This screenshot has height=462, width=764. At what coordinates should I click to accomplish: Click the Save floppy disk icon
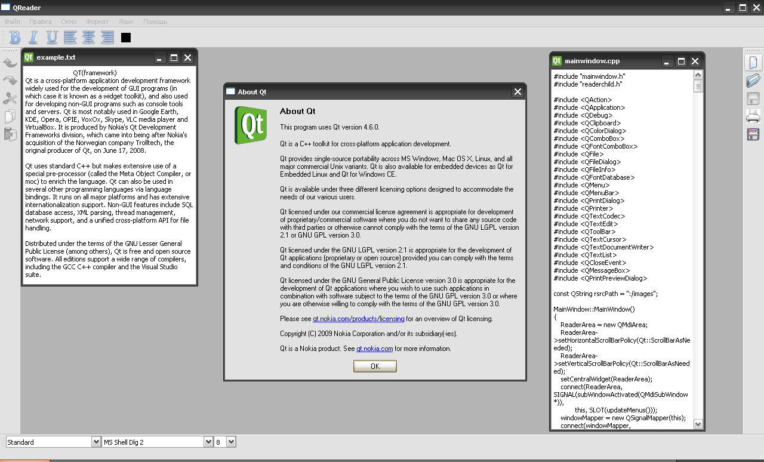point(753,98)
